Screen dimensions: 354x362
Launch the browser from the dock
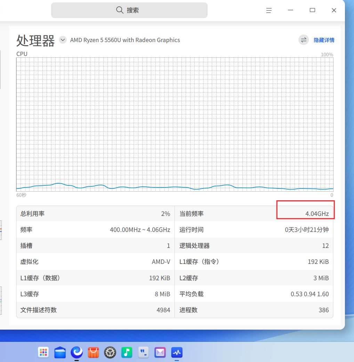[x=77, y=352]
